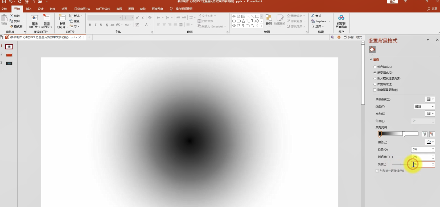440x207 pixels.
Task: Click the Increase Indent icon
Action: 184,18
